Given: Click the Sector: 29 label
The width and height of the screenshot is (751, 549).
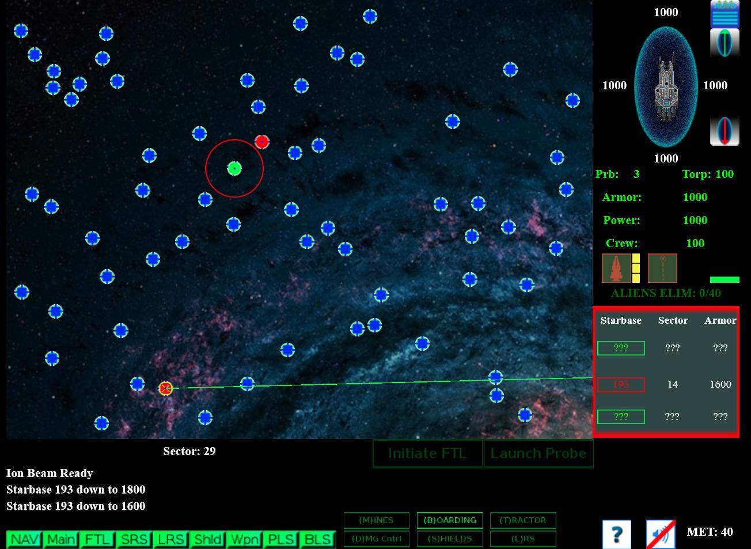Looking at the screenshot, I should click(x=189, y=451).
